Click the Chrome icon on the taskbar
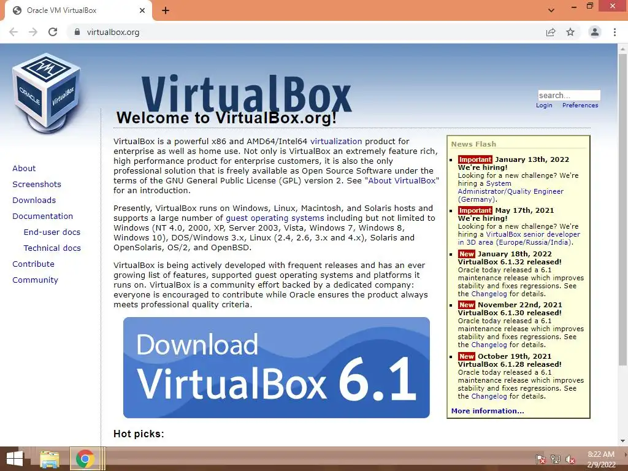The height and width of the screenshot is (471, 628). 85,459
